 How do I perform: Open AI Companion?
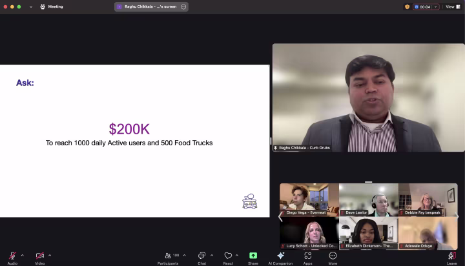coord(280,258)
